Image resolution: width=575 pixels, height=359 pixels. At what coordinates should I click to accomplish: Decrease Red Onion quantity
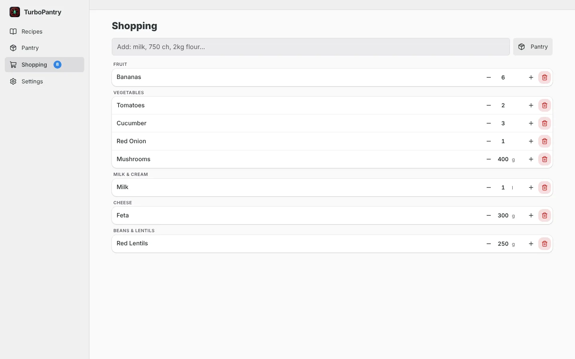[489, 141]
